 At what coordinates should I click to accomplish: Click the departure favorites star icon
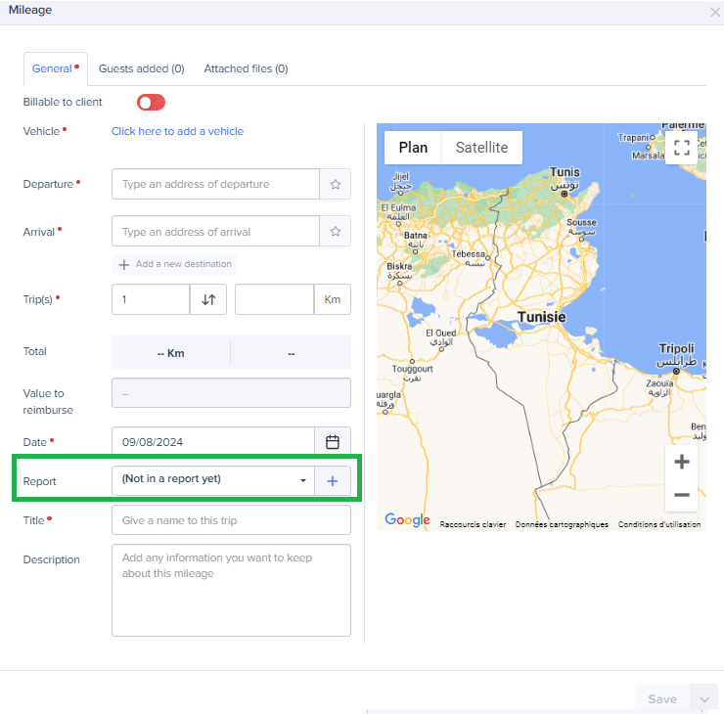pyautogui.click(x=335, y=184)
